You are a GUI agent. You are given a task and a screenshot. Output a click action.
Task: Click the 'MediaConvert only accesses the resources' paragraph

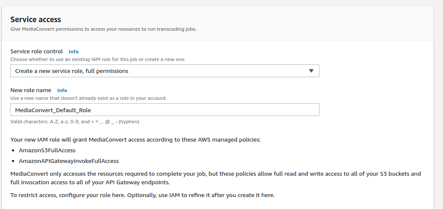tap(216, 174)
